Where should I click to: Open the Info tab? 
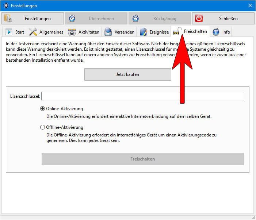[221, 32]
